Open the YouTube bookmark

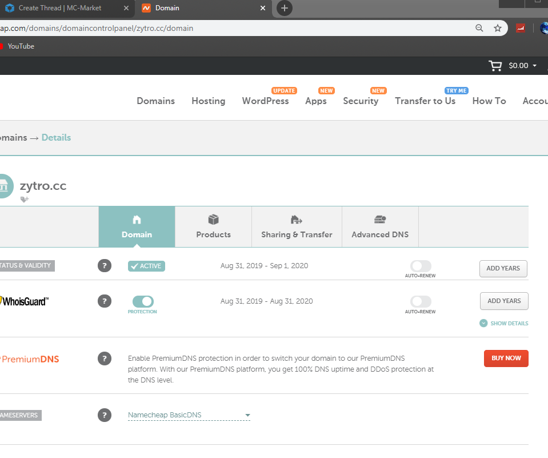coord(17,46)
